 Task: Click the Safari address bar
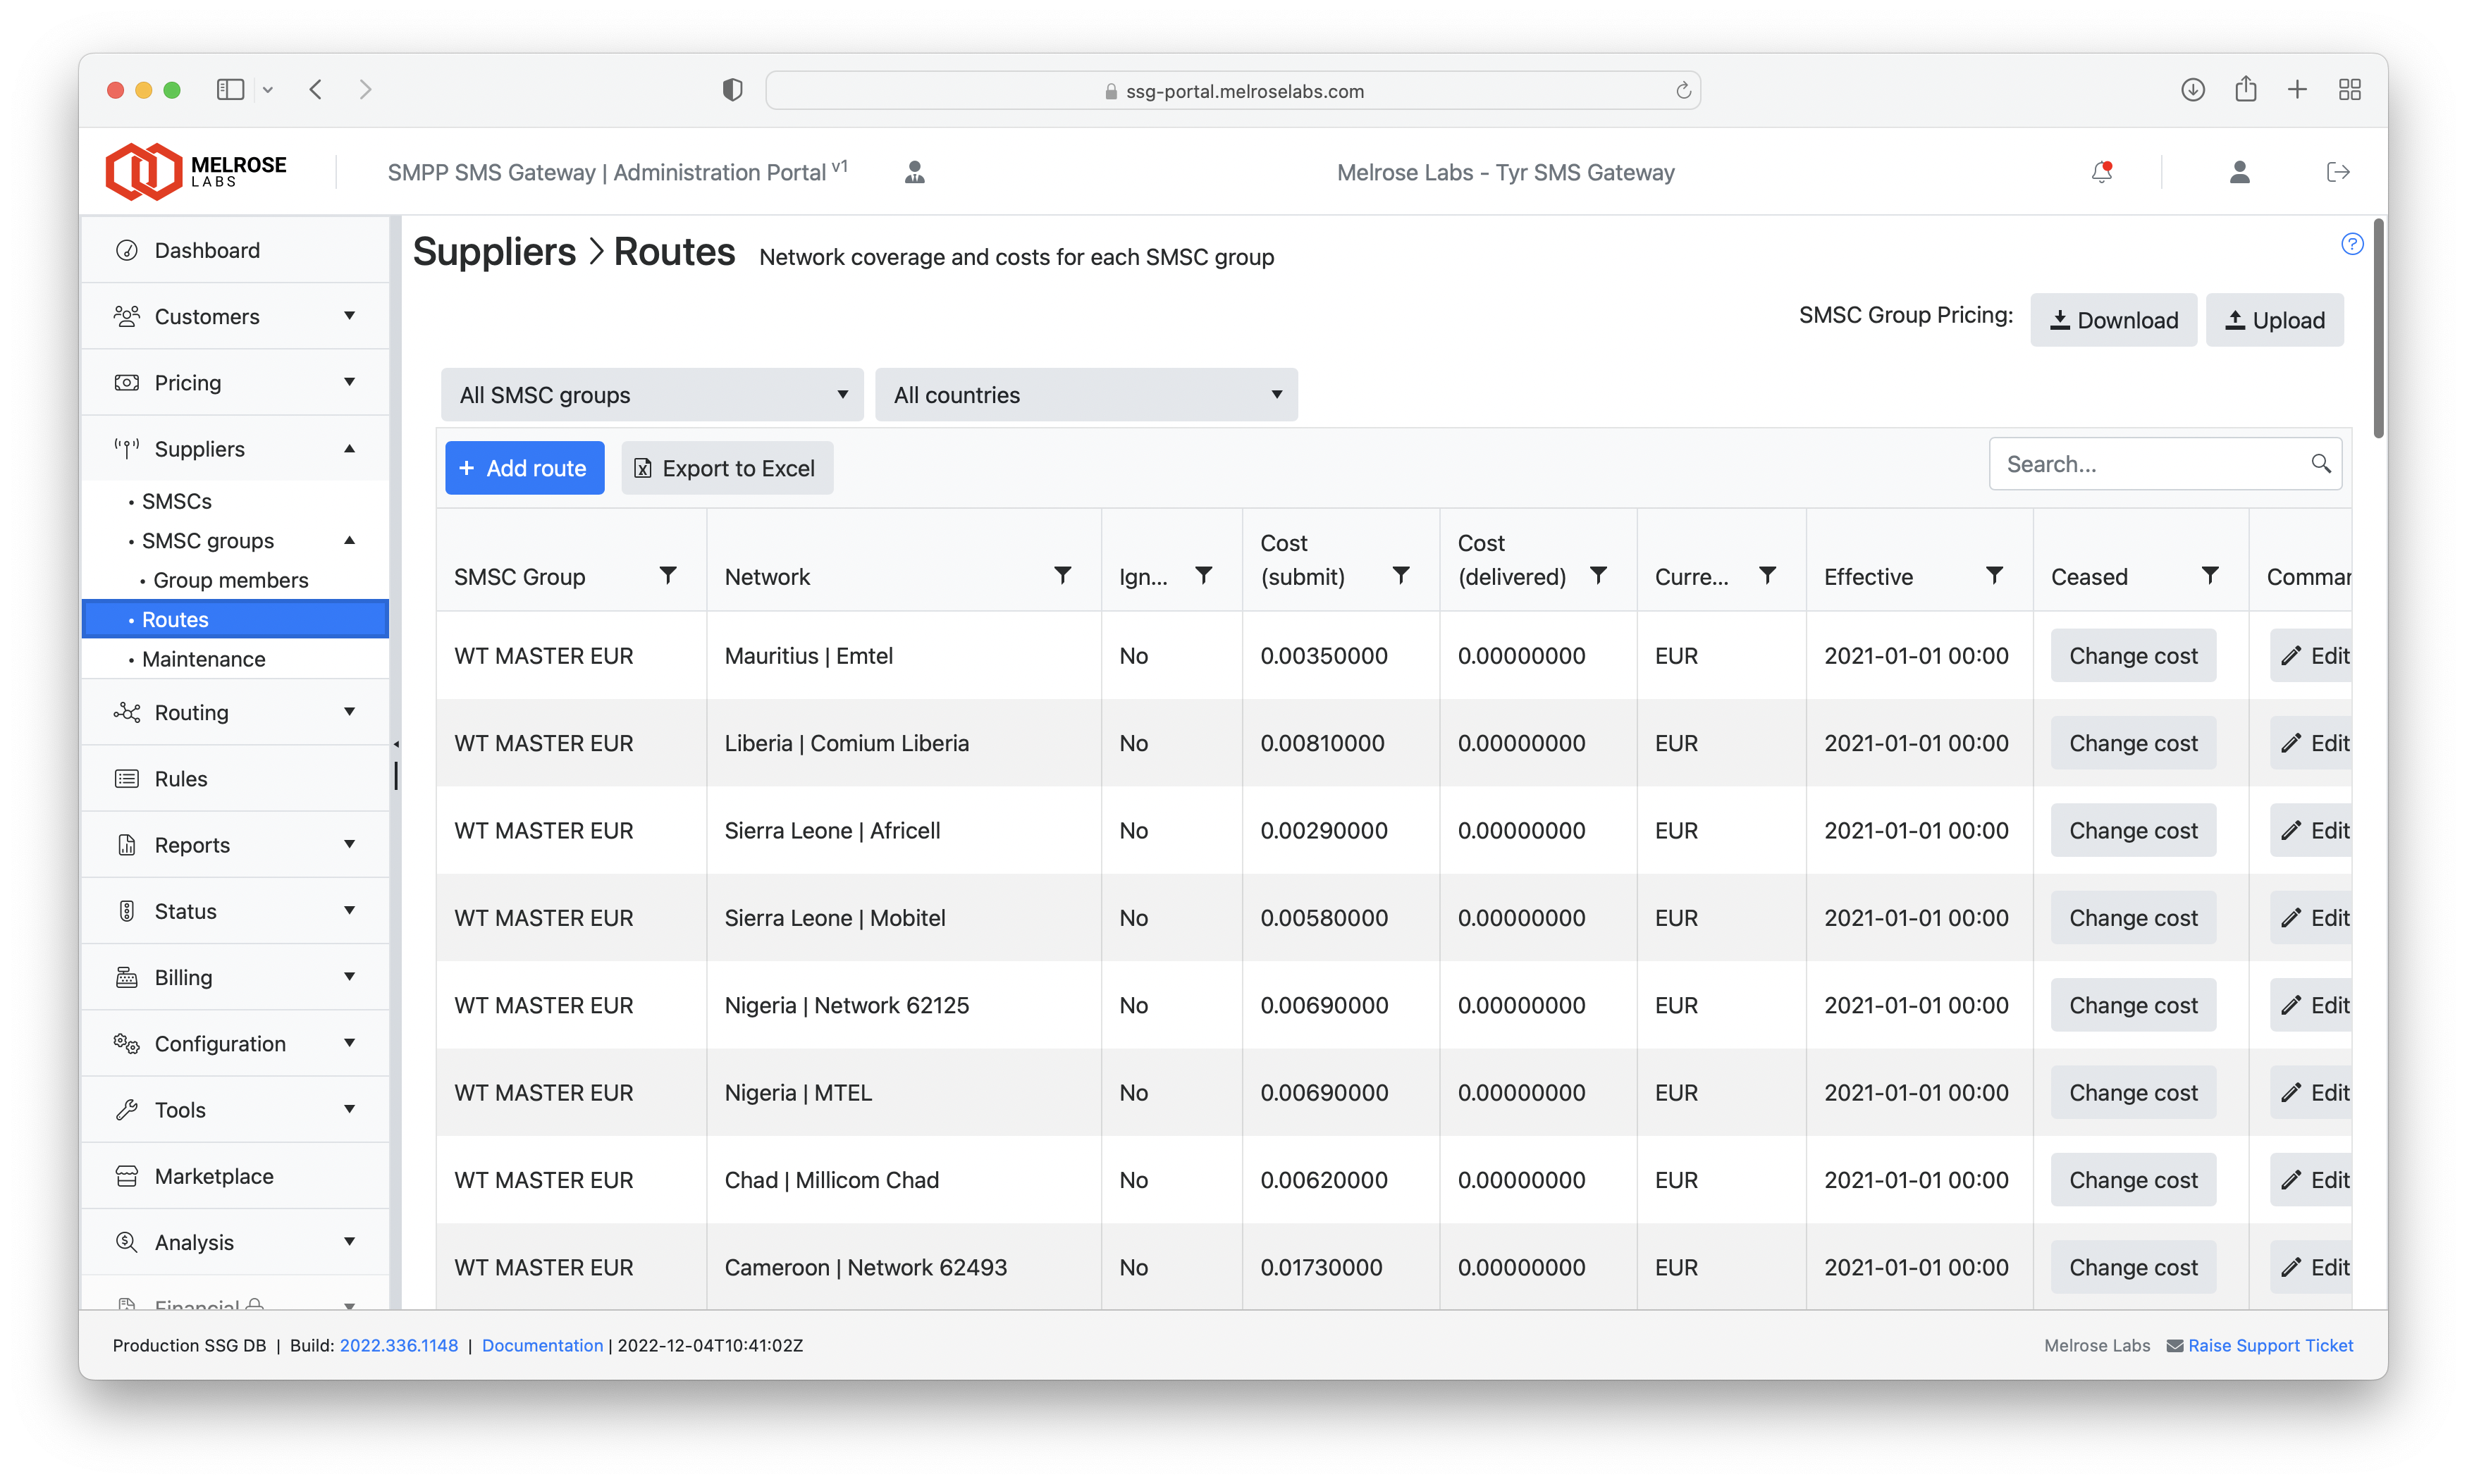[1232, 90]
